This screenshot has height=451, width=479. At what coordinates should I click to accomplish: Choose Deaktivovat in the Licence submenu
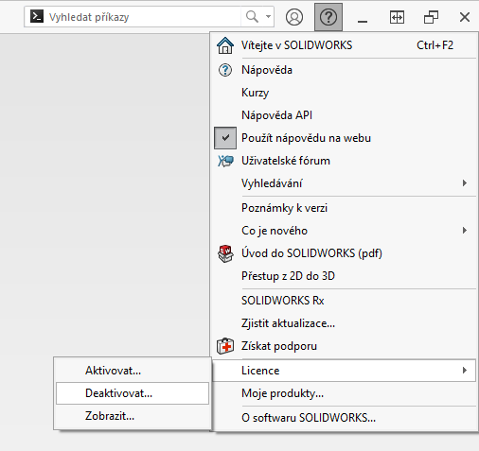click(x=133, y=393)
